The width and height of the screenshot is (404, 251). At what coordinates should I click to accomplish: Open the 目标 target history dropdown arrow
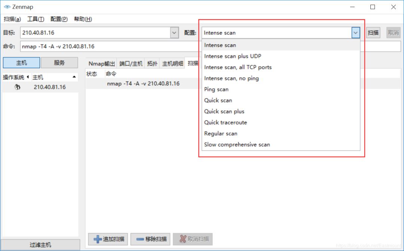(174, 33)
